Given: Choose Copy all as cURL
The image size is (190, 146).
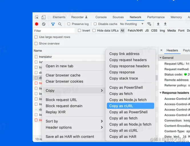Looking at the screenshot, I should click(x=130, y=131).
